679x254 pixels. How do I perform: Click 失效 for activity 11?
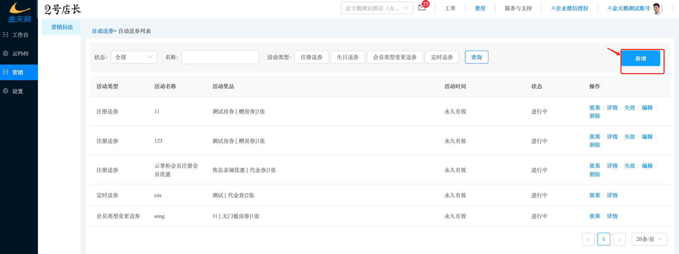coord(629,107)
